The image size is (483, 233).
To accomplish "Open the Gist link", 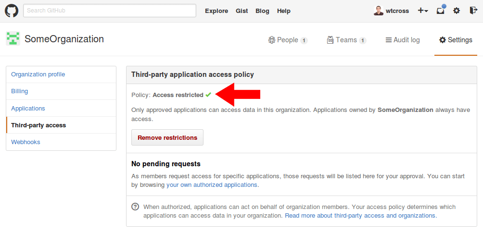I will tap(242, 11).
